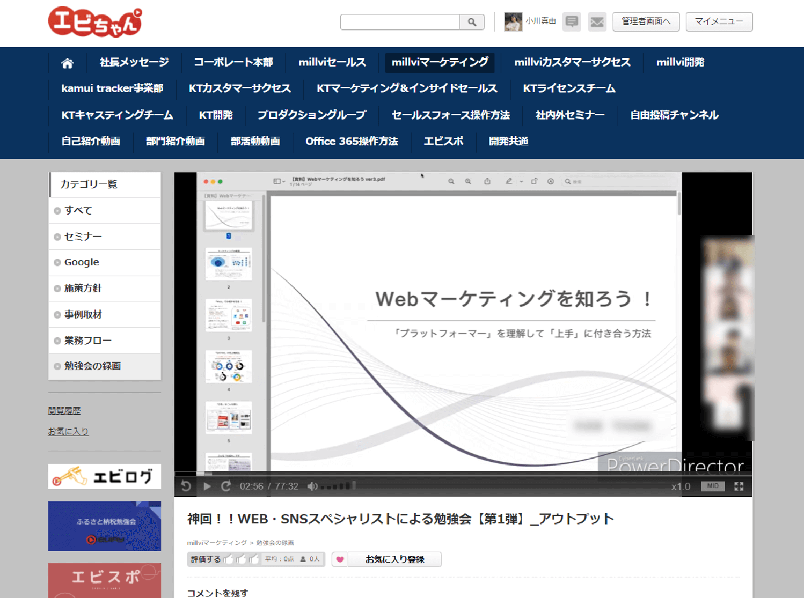
Task: Click the home icon in the navigation bar
Action: click(x=67, y=63)
